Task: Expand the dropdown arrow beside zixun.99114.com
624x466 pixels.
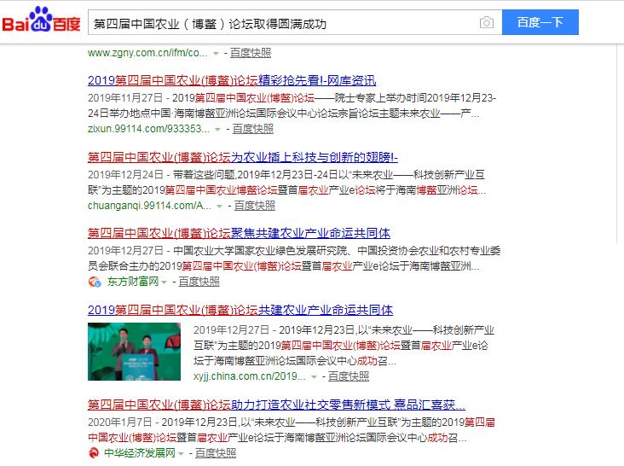Action: point(218,130)
